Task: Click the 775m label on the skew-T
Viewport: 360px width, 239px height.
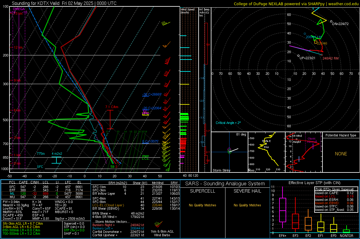Action: [41, 154]
